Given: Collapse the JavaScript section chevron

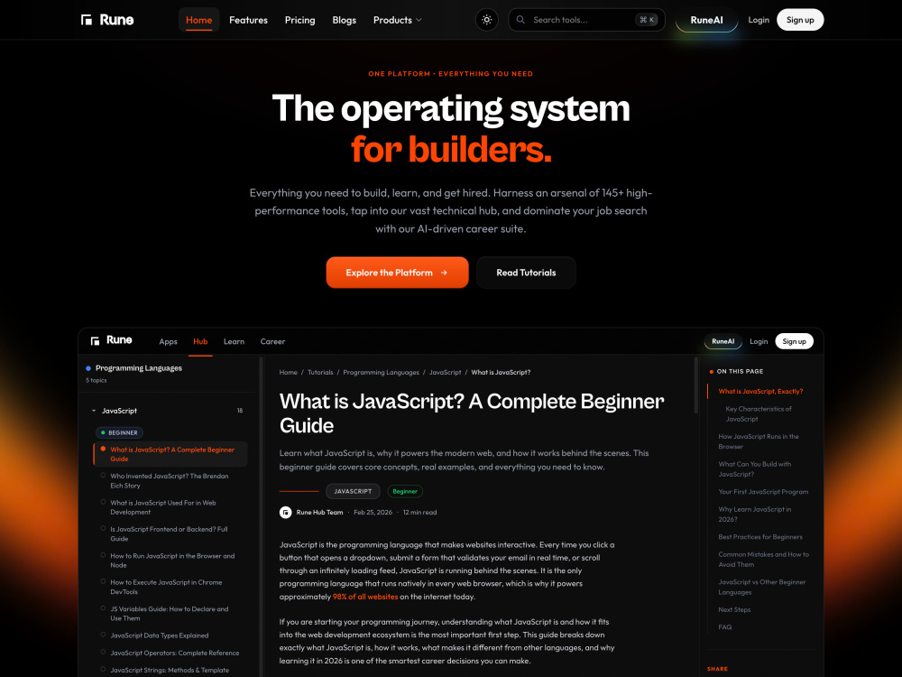Looking at the screenshot, I should pyautogui.click(x=94, y=411).
